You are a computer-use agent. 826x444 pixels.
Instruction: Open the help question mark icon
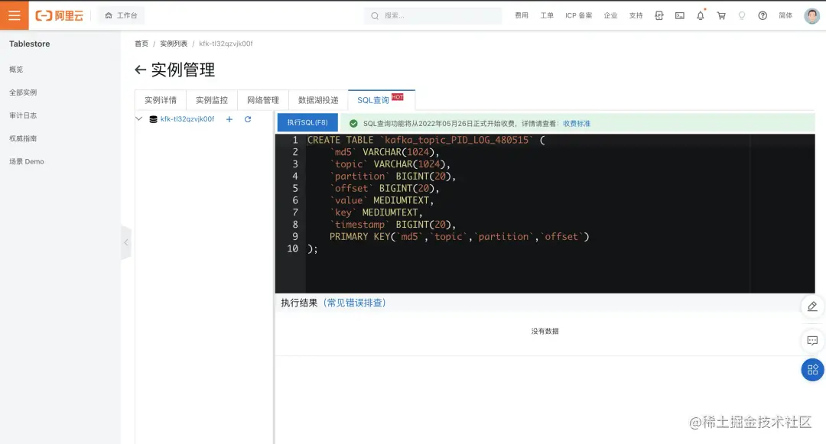[763, 16]
